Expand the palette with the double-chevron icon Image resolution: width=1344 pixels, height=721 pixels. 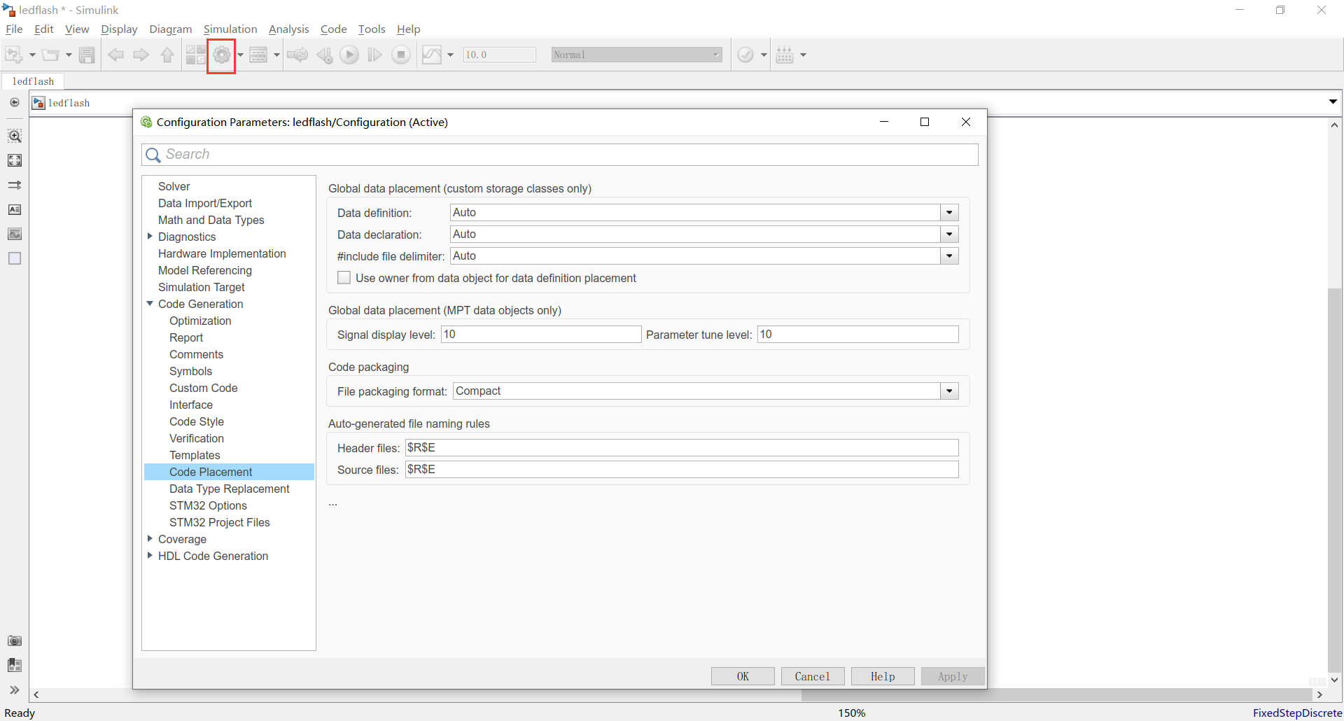click(15, 690)
